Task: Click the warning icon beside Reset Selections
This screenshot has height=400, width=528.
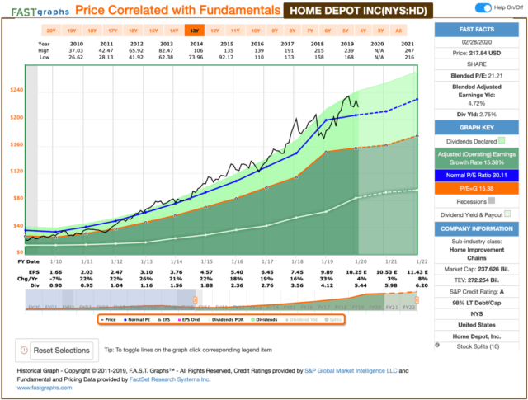Action: point(24,351)
